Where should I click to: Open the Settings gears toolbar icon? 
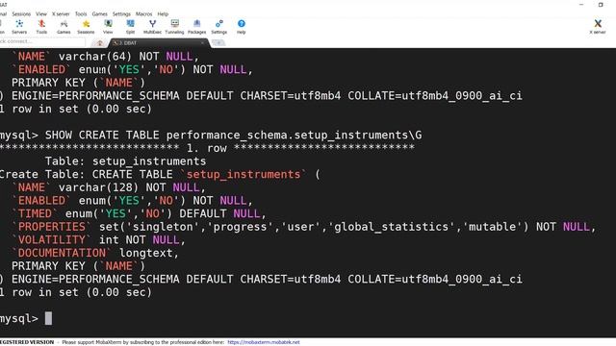(x=219, y=27)
